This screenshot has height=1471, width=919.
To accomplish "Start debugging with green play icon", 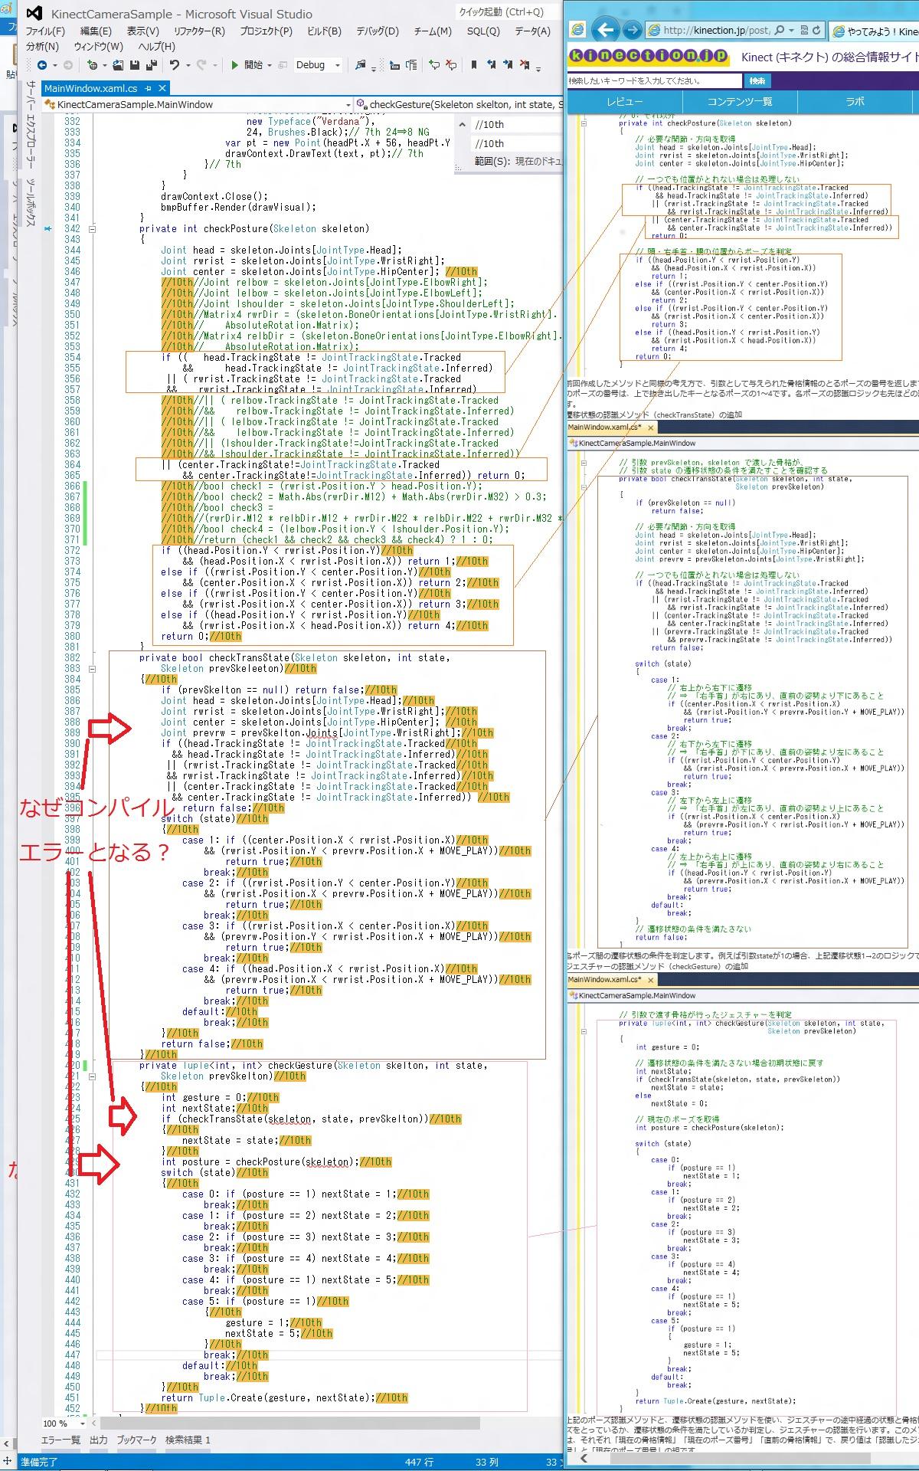I will tap(235, 65).
